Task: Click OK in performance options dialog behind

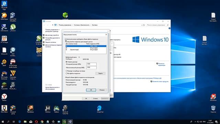Action: point(86,99)
